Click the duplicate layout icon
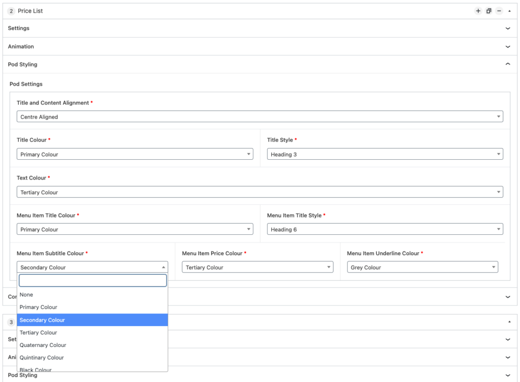Screen dimensions: 520x382 [489, 11]
